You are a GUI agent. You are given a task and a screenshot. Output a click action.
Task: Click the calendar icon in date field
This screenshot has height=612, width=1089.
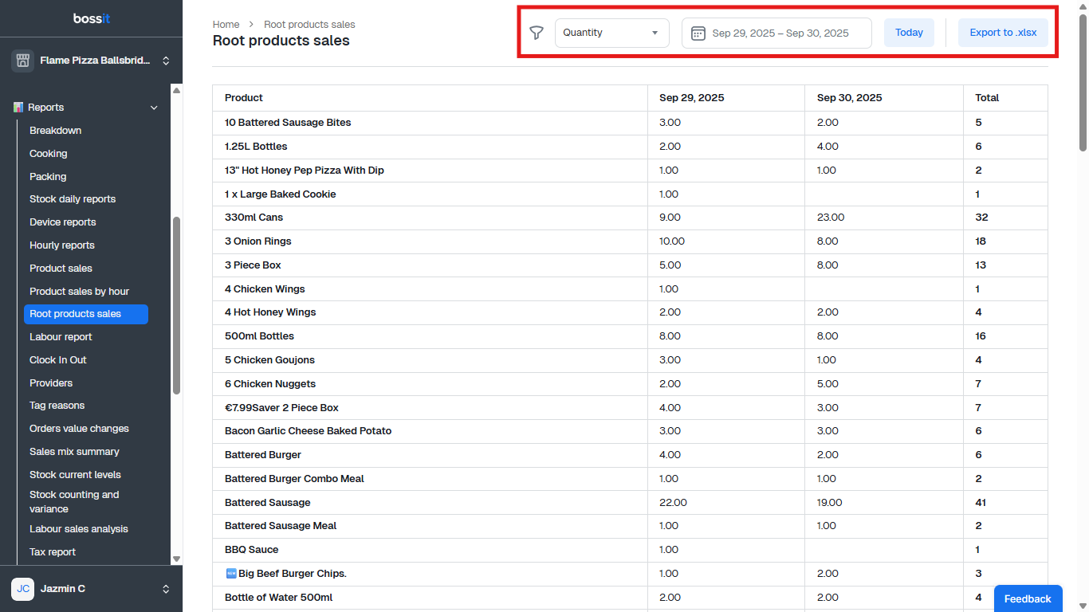coord(698,33)
